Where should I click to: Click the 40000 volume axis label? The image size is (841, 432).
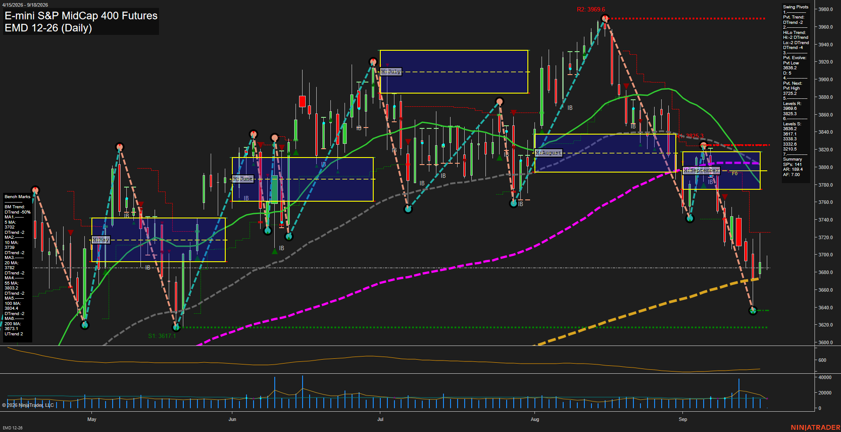pos(825,377)
